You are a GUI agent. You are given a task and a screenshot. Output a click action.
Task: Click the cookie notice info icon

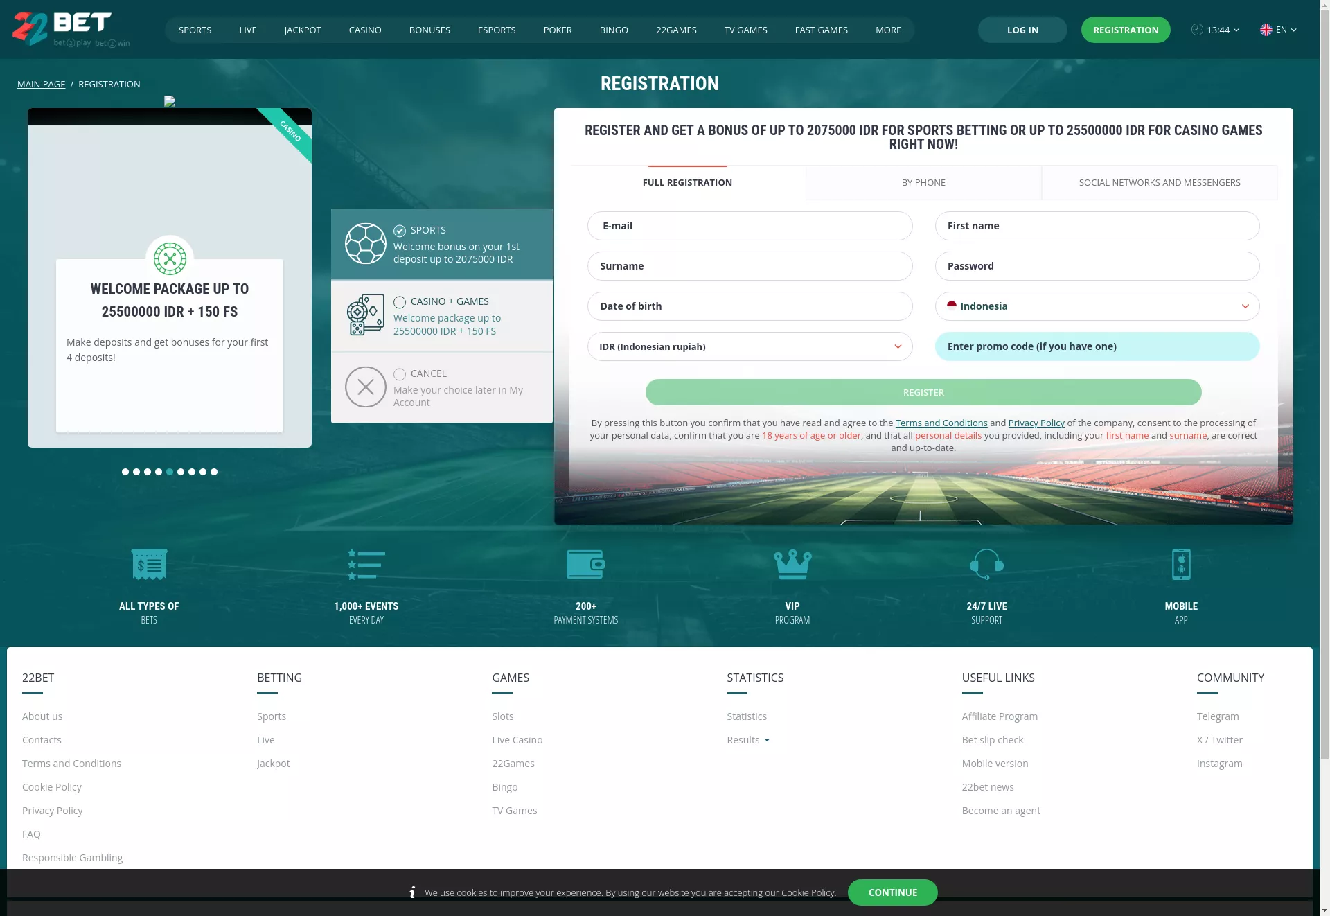tap(413, 892)
